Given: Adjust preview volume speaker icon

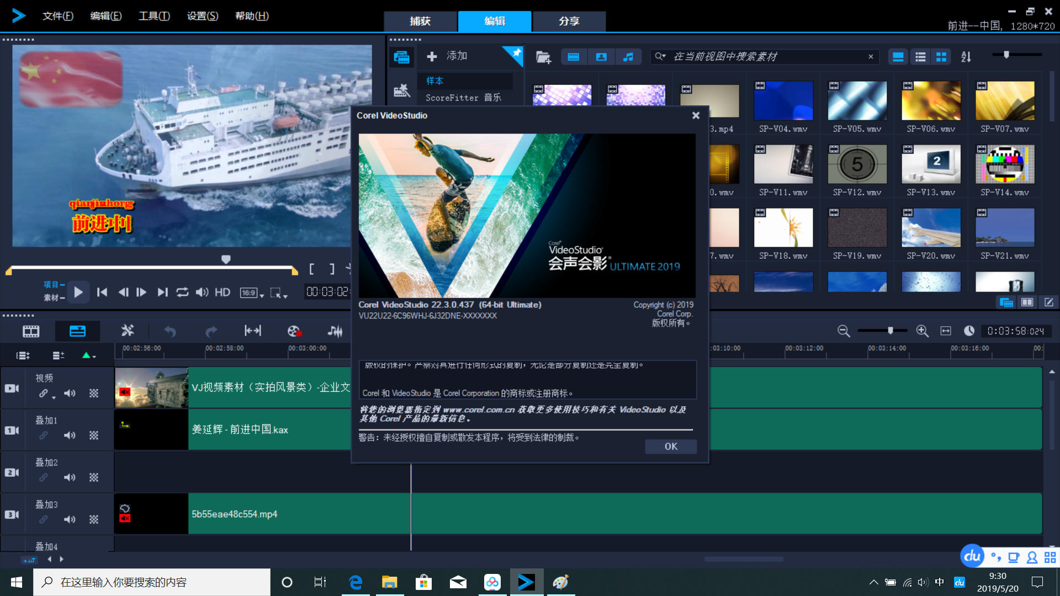Looking at the screenshot, I should pyautogui.click(x=202, y=292).
